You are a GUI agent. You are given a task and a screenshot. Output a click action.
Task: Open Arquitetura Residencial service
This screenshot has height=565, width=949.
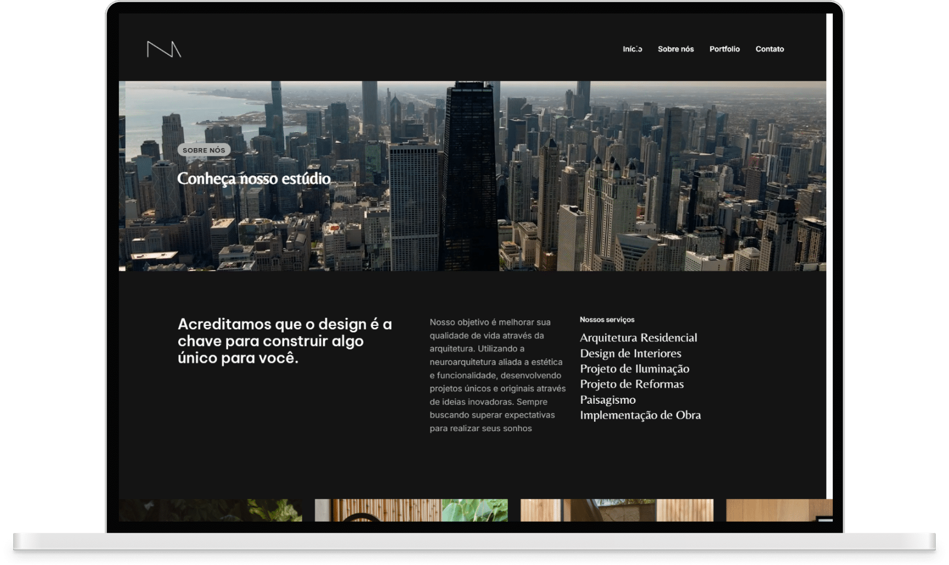(x=638, y=338)
